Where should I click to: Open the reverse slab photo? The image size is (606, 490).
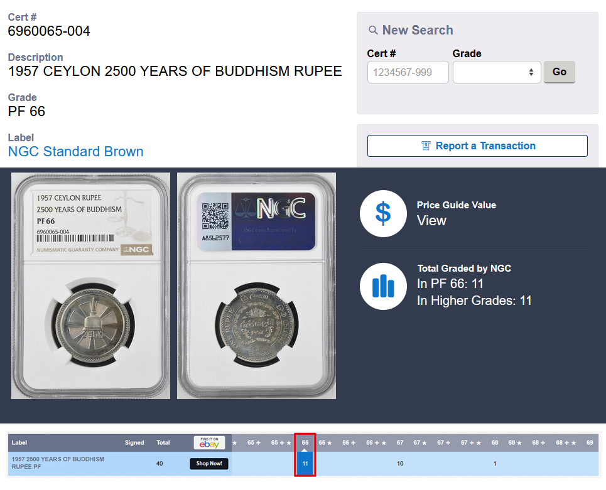[x=256, y=285]
